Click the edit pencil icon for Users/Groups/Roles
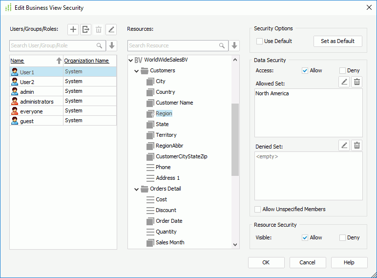Image resolution: width=377 pixels, height=278 pixels. (111, 29)
